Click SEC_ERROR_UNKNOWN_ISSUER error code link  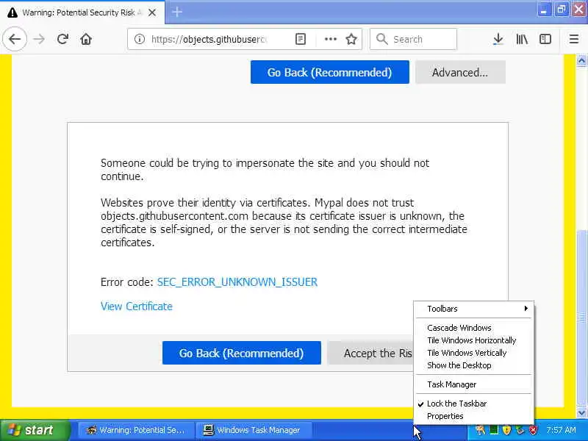(237, 282)
